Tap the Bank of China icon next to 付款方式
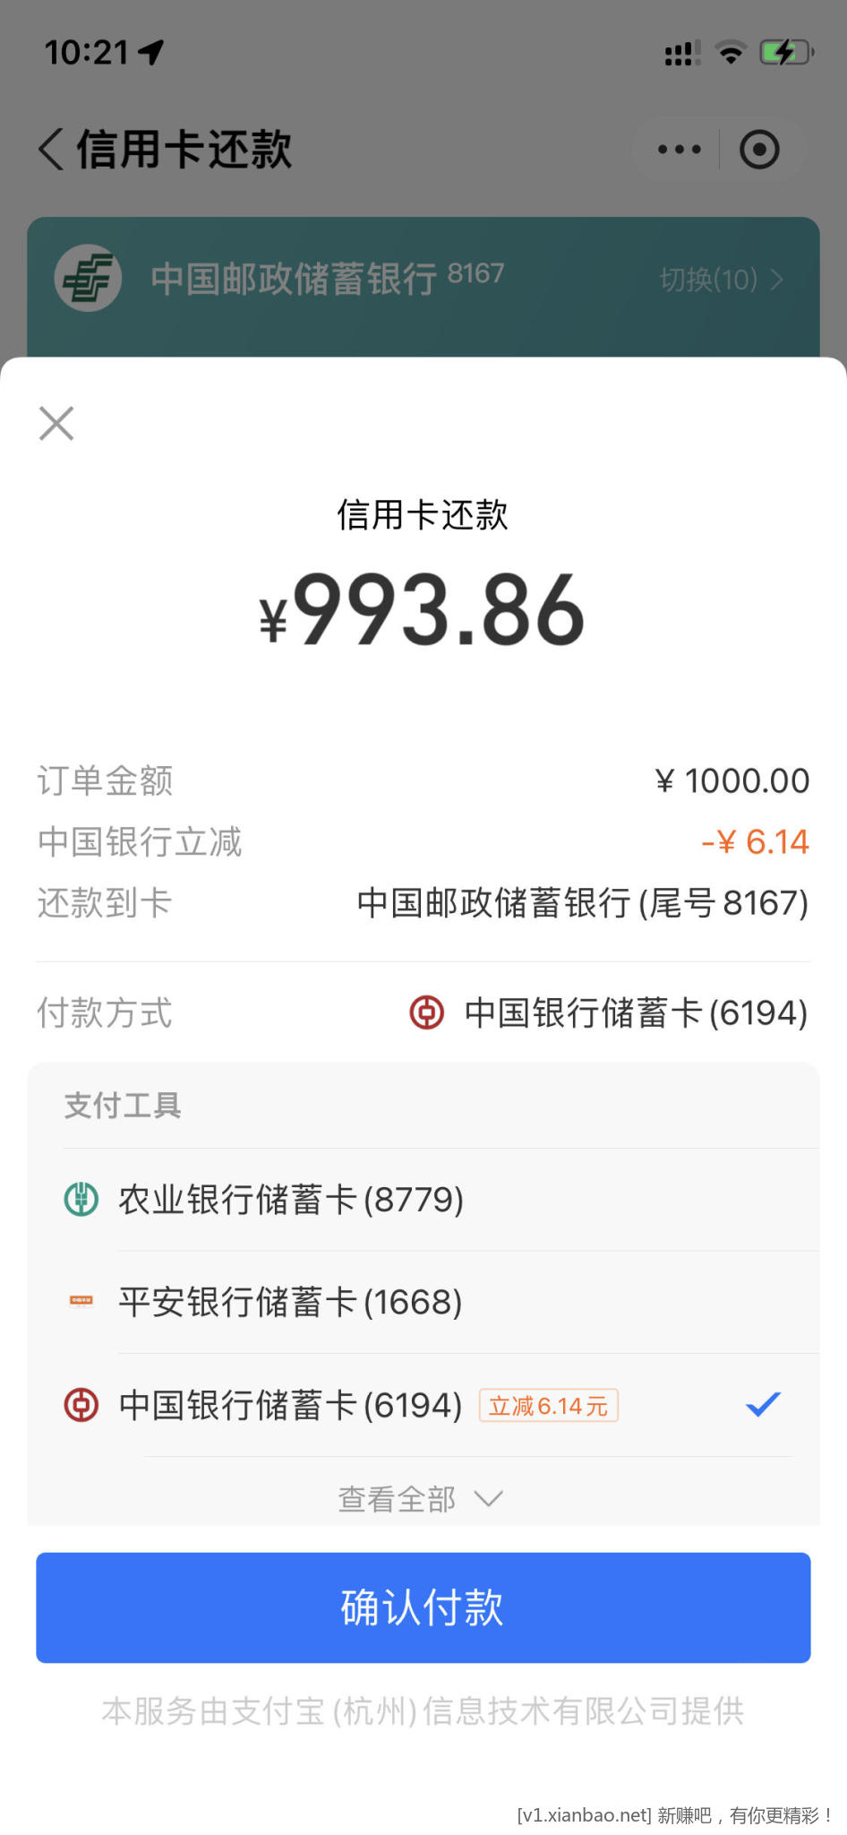 [427, 1012]
